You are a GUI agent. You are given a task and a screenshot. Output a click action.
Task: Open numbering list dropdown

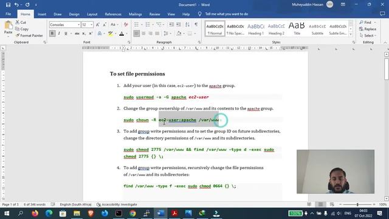click(x=153, y=24)
